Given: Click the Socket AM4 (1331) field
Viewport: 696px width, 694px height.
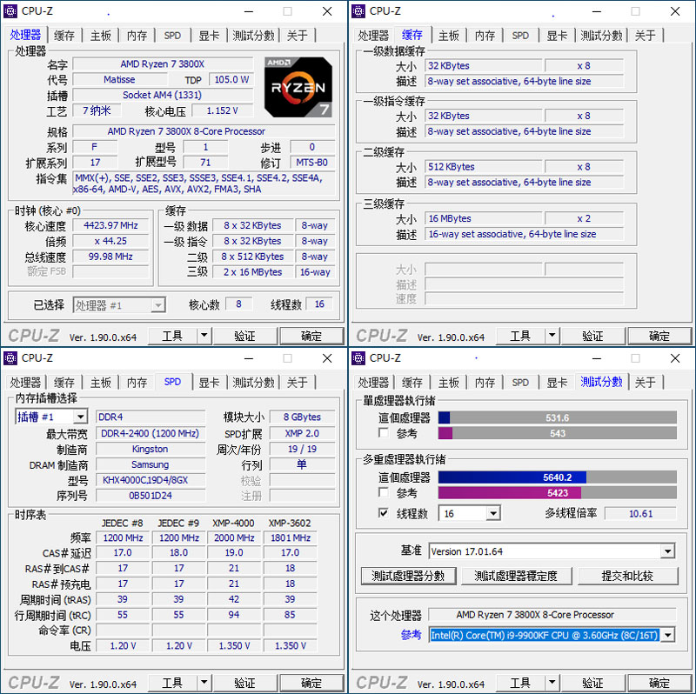Looking at the screenshot, I should (163, 95).
